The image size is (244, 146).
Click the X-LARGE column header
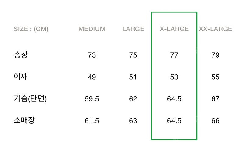click(x=174, y=29)
